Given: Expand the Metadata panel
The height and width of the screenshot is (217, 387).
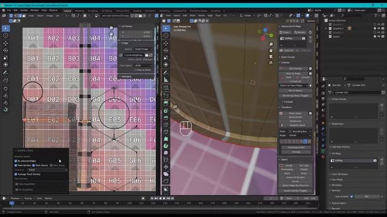Looking at the screenshot, I should click(x=126, y=77).
